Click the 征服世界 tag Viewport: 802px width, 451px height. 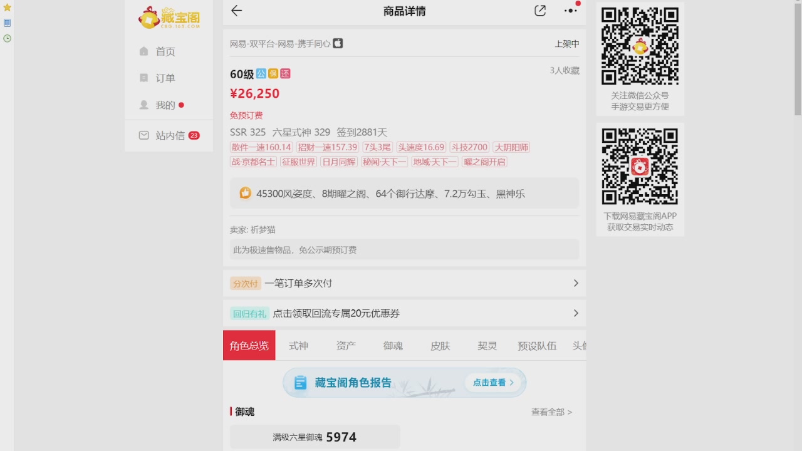coord(298,162)
